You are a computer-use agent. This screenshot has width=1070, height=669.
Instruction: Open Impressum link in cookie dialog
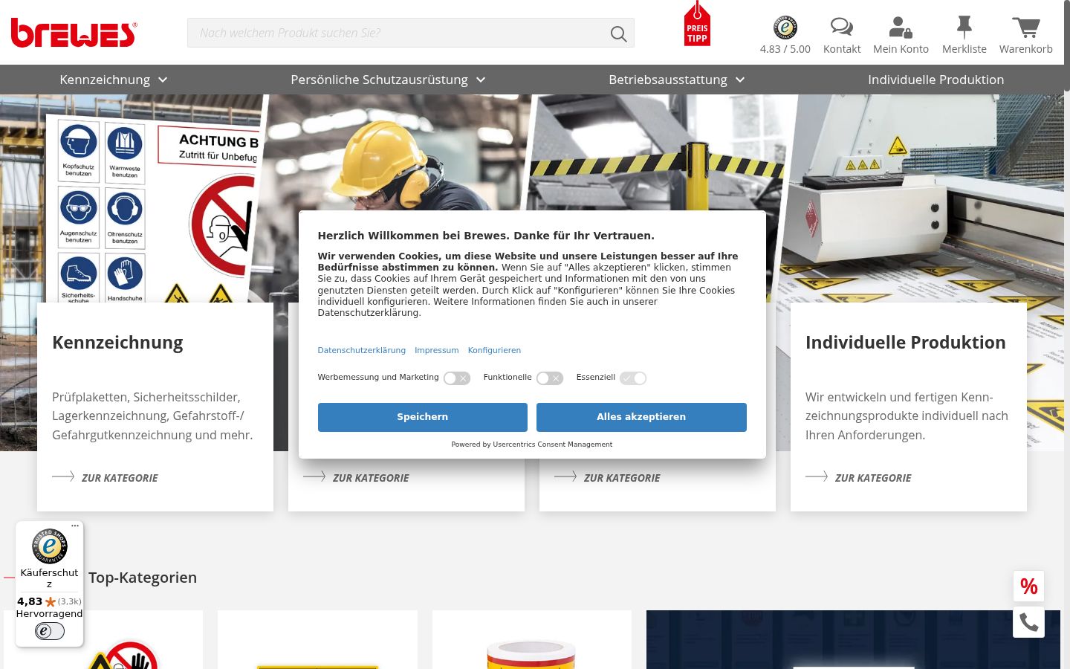[x=437, y=350]
